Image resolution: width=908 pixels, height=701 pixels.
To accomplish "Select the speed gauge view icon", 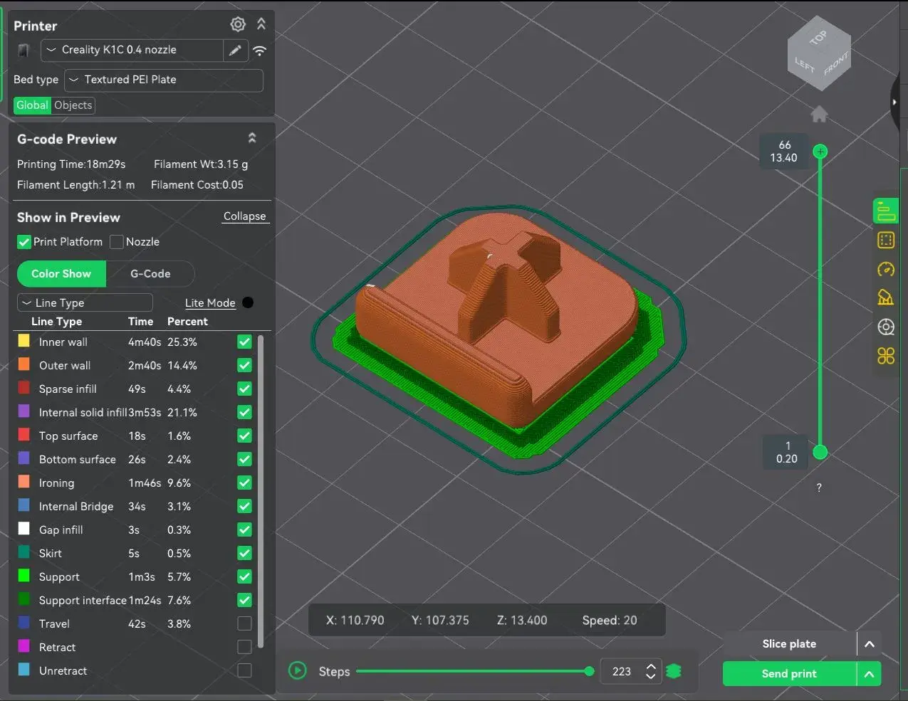I will (x=886, y=269).
